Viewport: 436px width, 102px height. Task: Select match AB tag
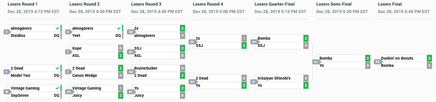click(130, 32)
